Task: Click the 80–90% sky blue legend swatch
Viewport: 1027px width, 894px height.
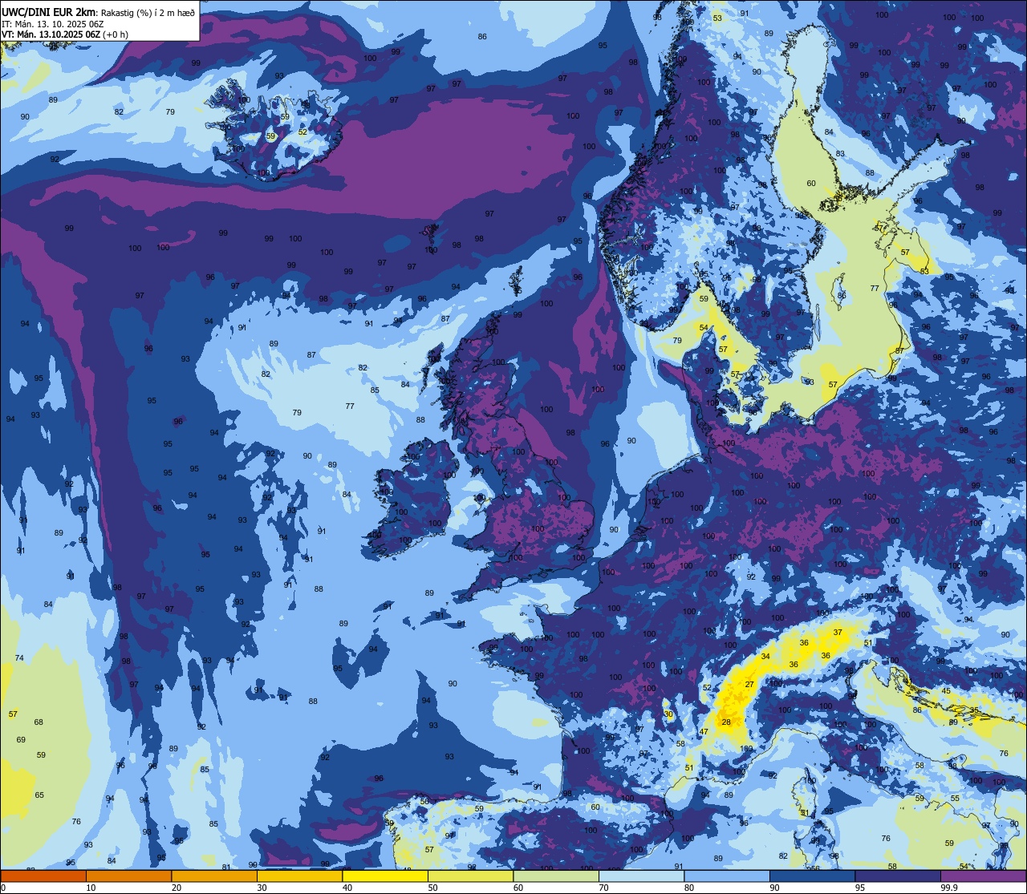Action: tap(727, 876)
